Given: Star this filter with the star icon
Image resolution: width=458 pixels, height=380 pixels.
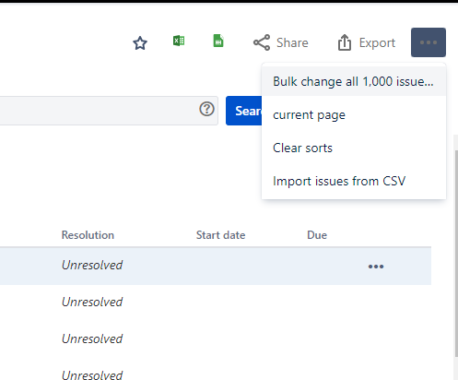Looking at the screenshot, I should [140, 42].
